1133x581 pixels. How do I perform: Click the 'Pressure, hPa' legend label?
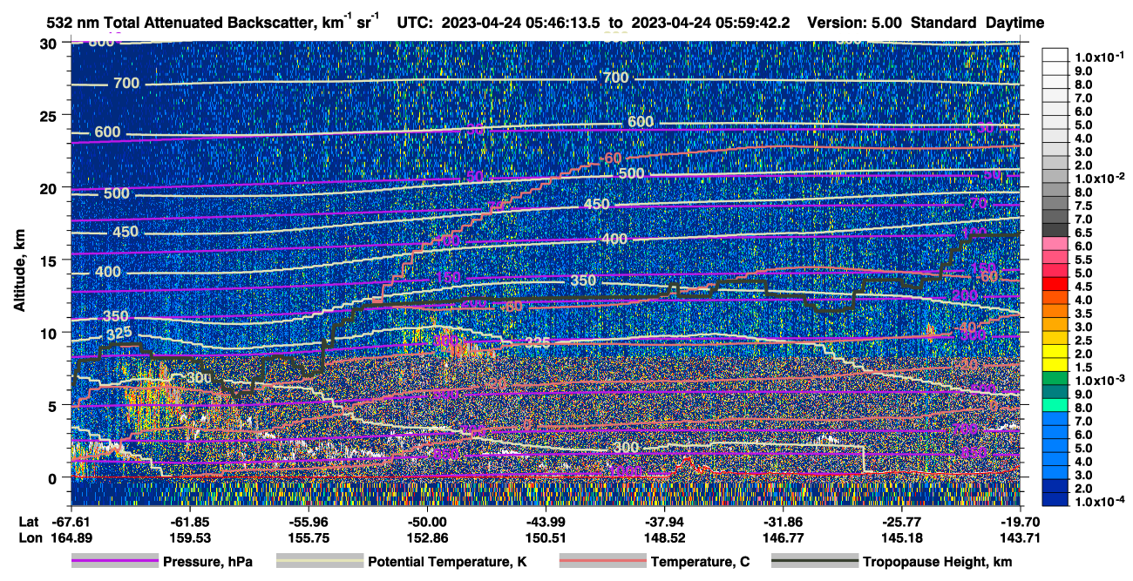pos(207,563)
